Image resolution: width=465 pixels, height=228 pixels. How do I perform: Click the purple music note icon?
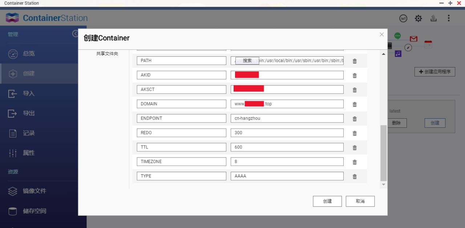(398, 54)
